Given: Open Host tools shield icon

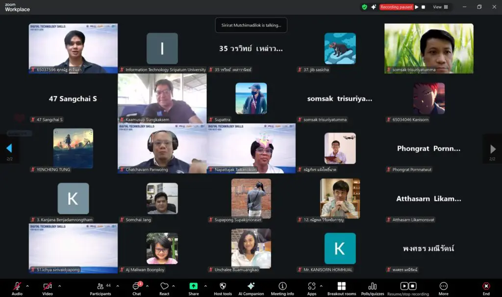Looking at the screenshot, I should click(x=223, y=287).
